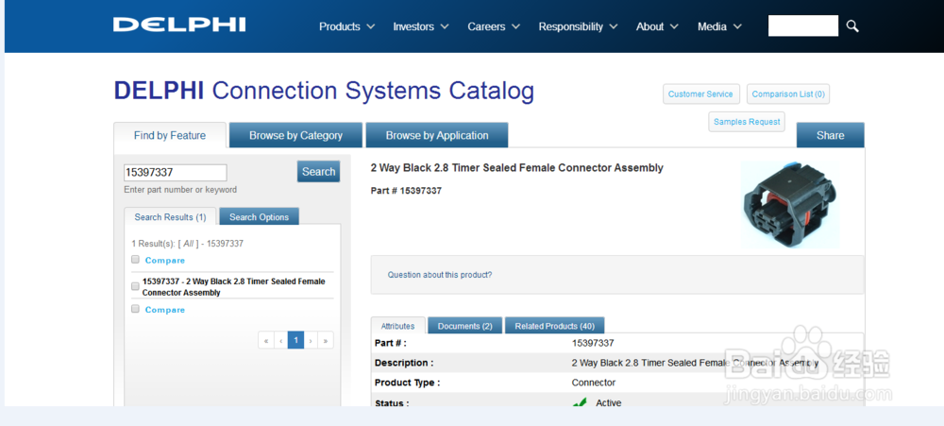The image size is (944, 426).
Task: Open the Comparison List (0)
Action: pyautogui.click(x=788, y=94)
